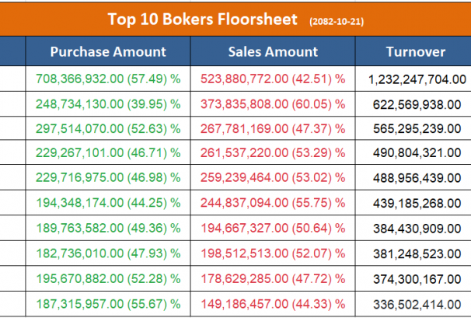Select purchase amount 189,763,582.00 cell
Screen dimensions: 471x318
[x=108, y=228]
